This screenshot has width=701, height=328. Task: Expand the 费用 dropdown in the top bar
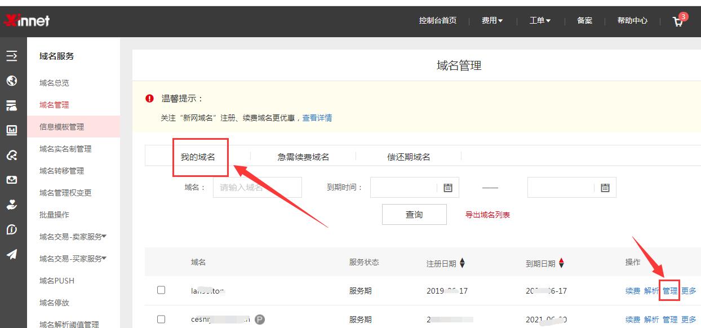[x=491, y=21]
